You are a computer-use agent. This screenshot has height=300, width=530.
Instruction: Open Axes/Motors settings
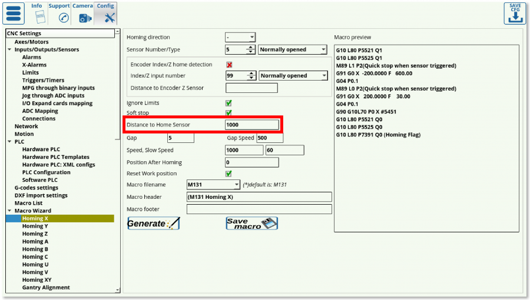[31, 42]
